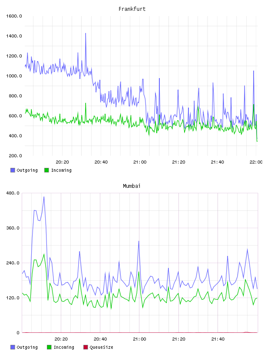264x354 pixels.
Task: Click the 20:20 time label in Frankfurt chart
Action: pyautogui.click(x=63, y=162)
